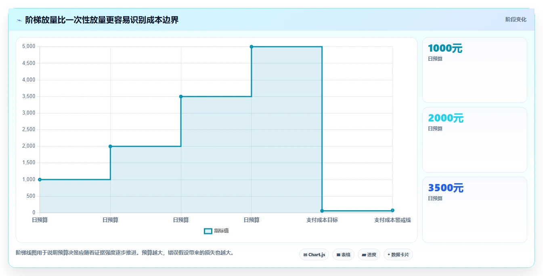
Task: Click the 1,000 y-axis label
Action: point(29,180)
